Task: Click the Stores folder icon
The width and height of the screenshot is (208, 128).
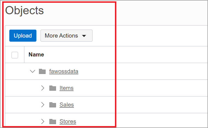Action: click(53, 121)
